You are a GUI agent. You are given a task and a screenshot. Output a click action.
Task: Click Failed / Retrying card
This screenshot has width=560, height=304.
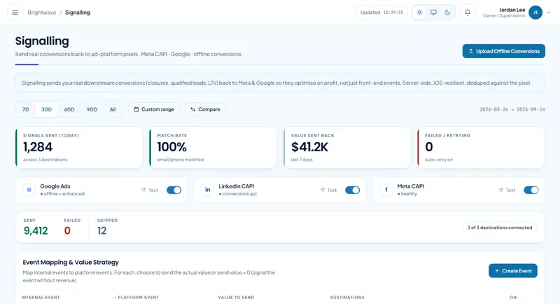[481, 148]
